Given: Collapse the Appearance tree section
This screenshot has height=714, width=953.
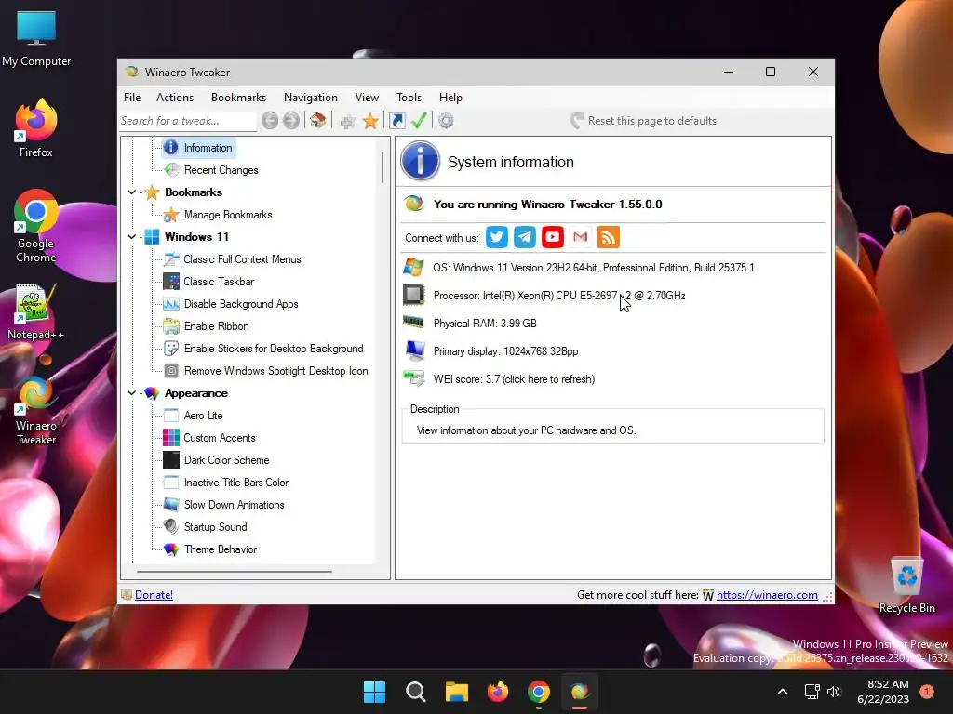Looking at the screenshot, I should coord(132,393).
